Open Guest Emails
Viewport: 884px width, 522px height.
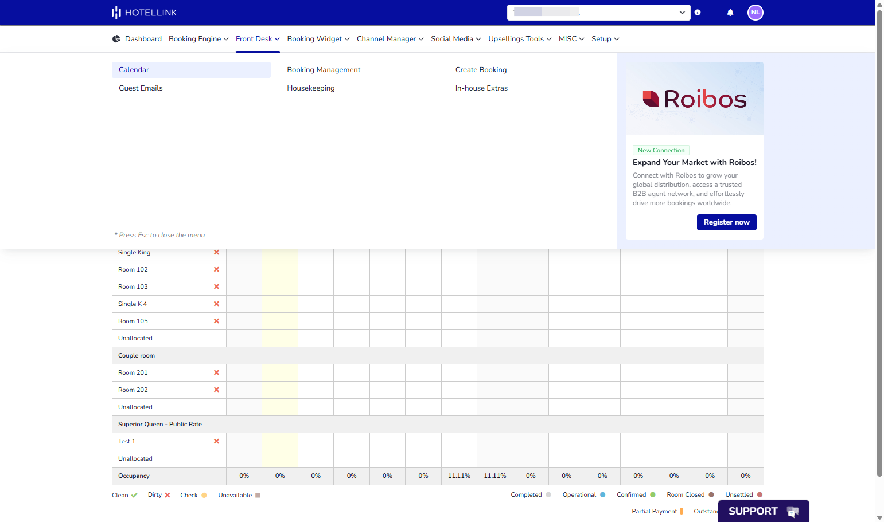141,88
